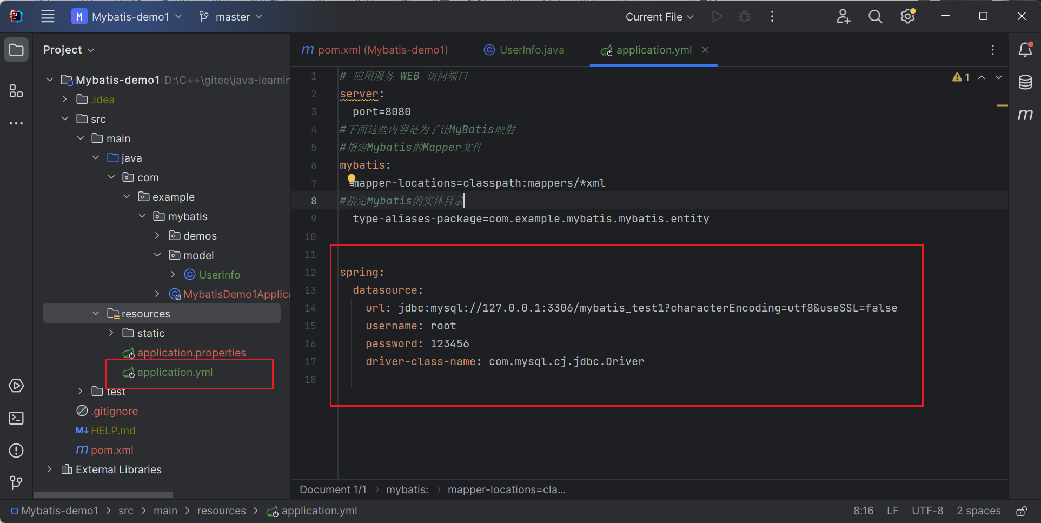Open the Current File run configuration dropdown
This screenshot has height=523, width=1041.
[660, 17]
